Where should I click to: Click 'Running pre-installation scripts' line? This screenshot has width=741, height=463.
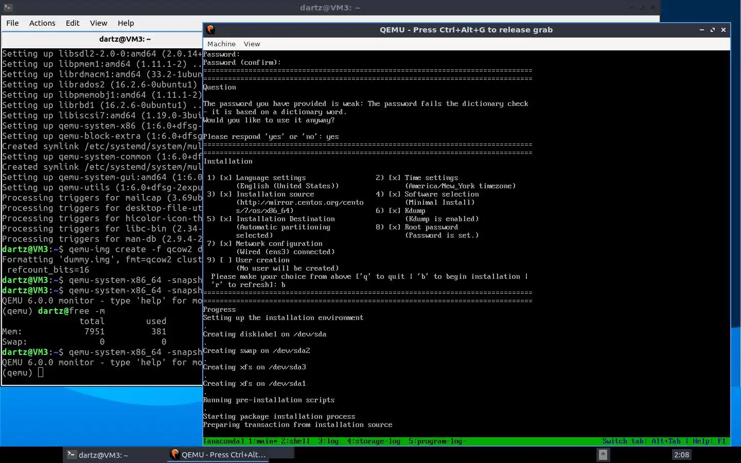tap(269, 400)
